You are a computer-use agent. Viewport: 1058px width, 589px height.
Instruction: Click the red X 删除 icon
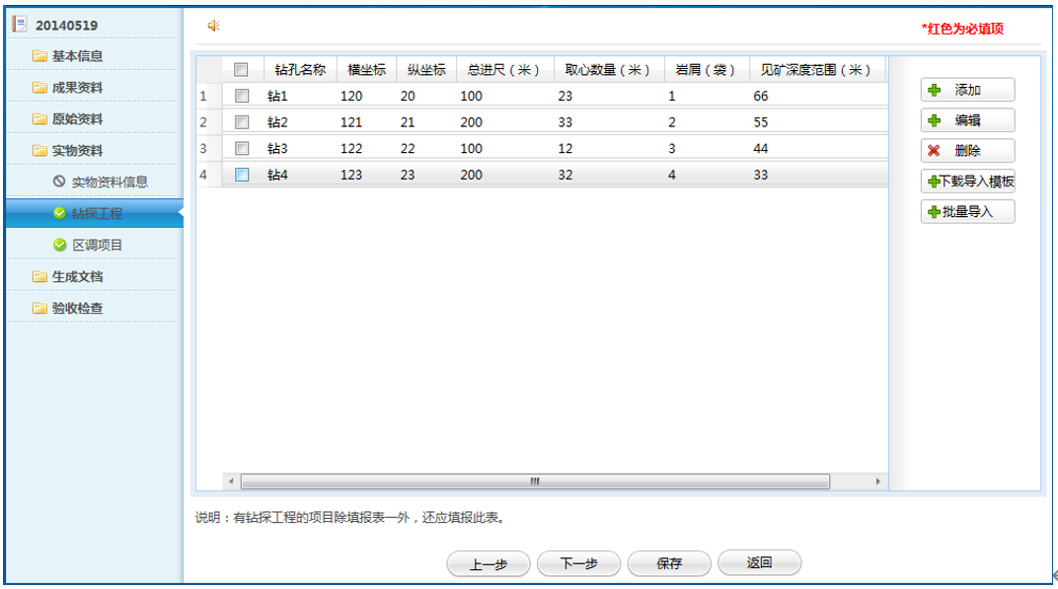click(x=934, y=151)
